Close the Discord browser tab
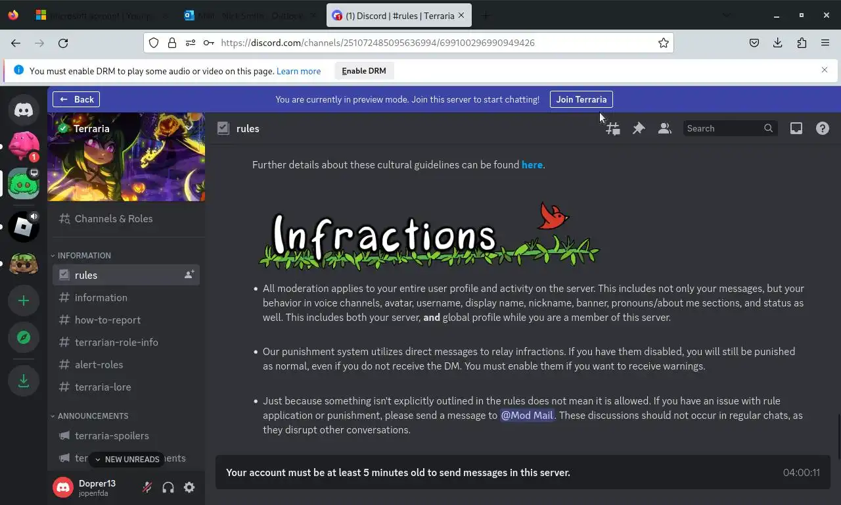The image size is (841, 505). [x=461, y=15]
